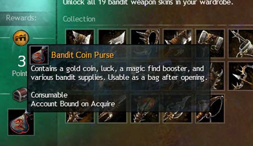253x146 pixels.
Task: Open the reward chest icon
Action: 20,94
